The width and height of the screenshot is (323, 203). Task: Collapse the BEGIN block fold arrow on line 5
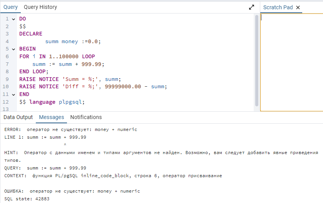[13, 49]
